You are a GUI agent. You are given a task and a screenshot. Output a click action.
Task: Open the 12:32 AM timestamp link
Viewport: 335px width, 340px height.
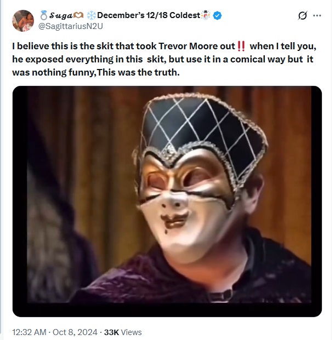point(29,332)
